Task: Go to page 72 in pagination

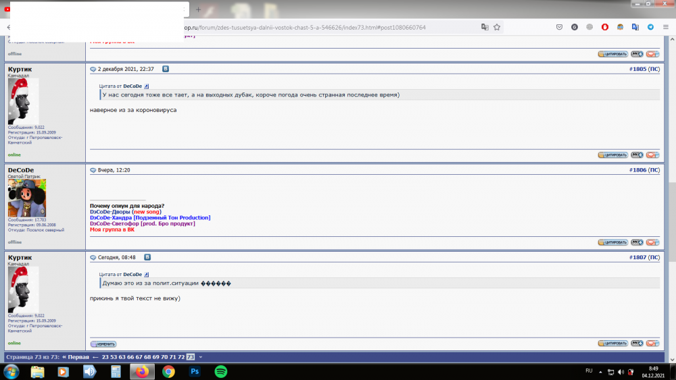Action: [181, 357]
